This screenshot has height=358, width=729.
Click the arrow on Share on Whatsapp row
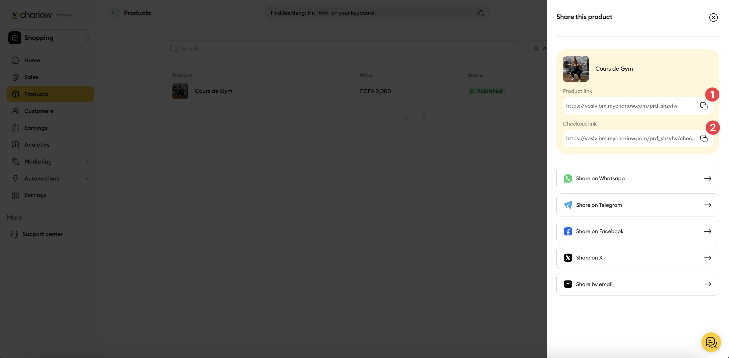click(x=707, y=178)
